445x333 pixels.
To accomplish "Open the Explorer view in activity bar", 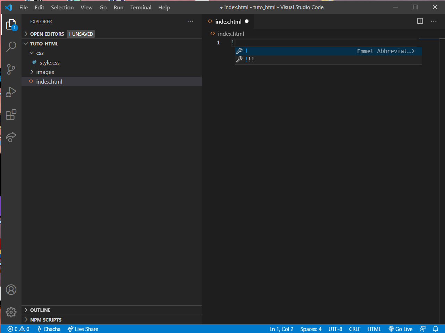I will tap(11, 25).
